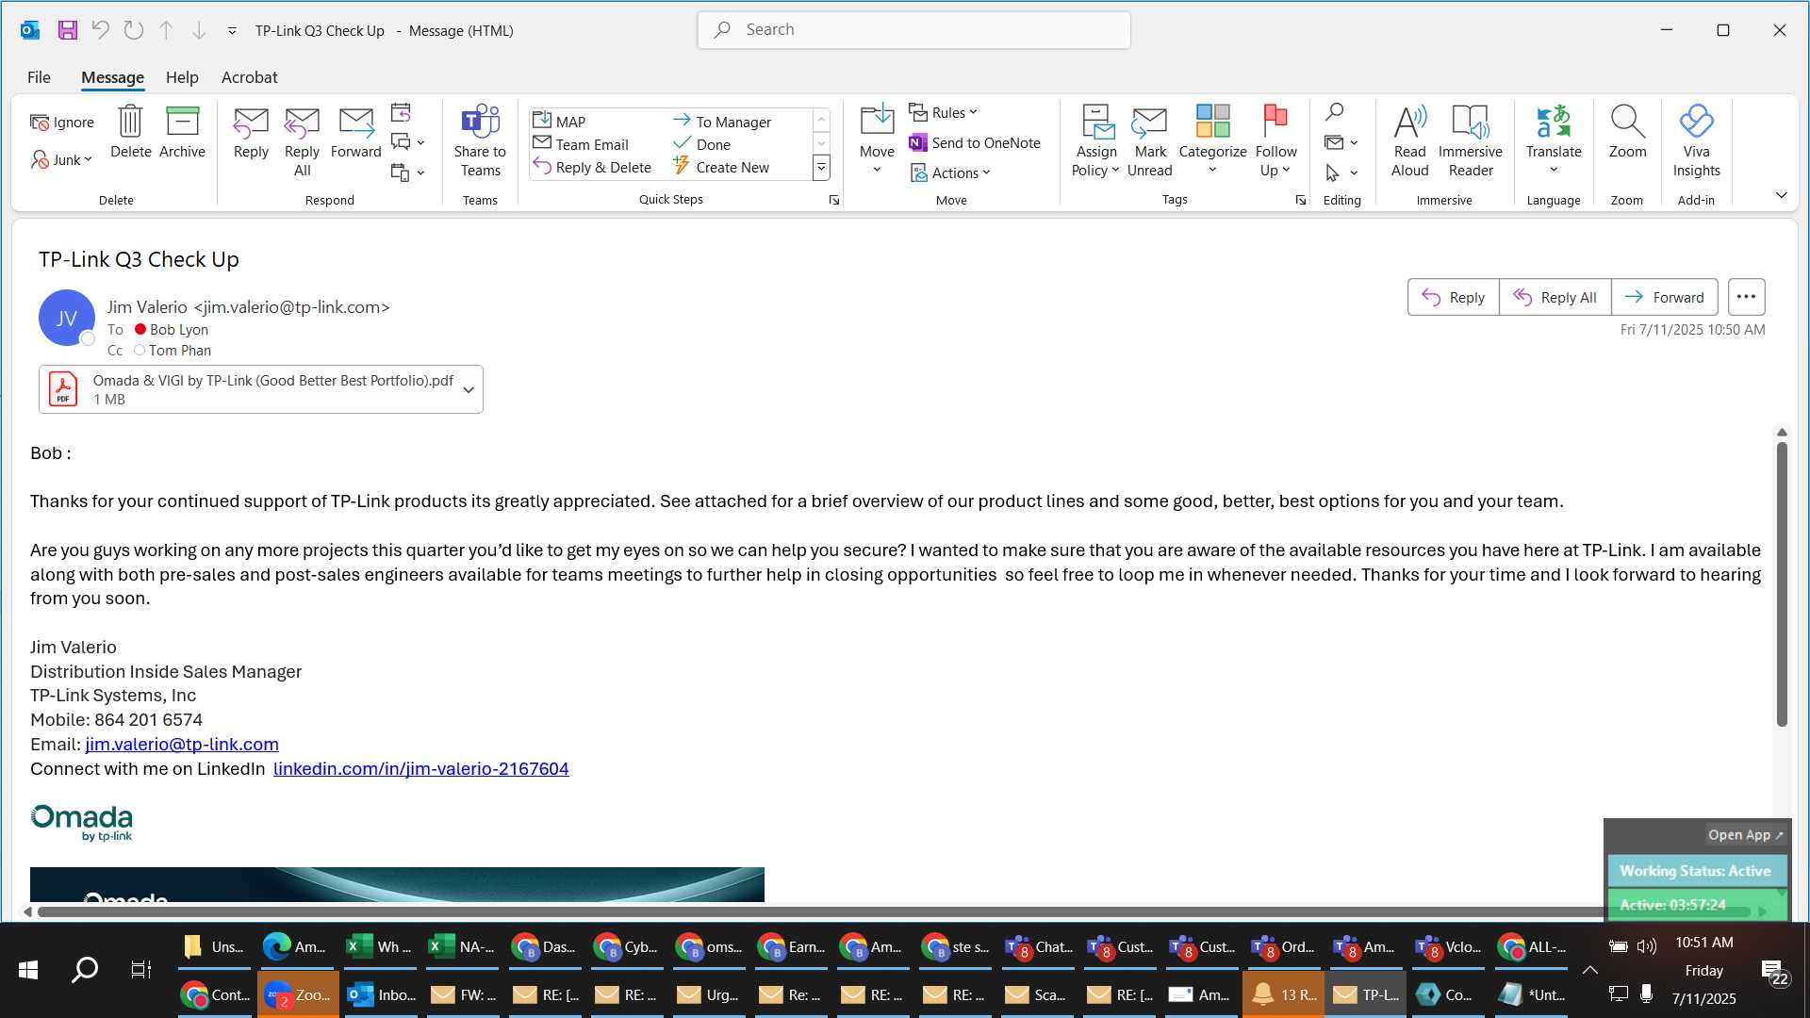Go to previous item with up arrow
Viewport: 1810px width, 1018px height.
click(166, 30)
